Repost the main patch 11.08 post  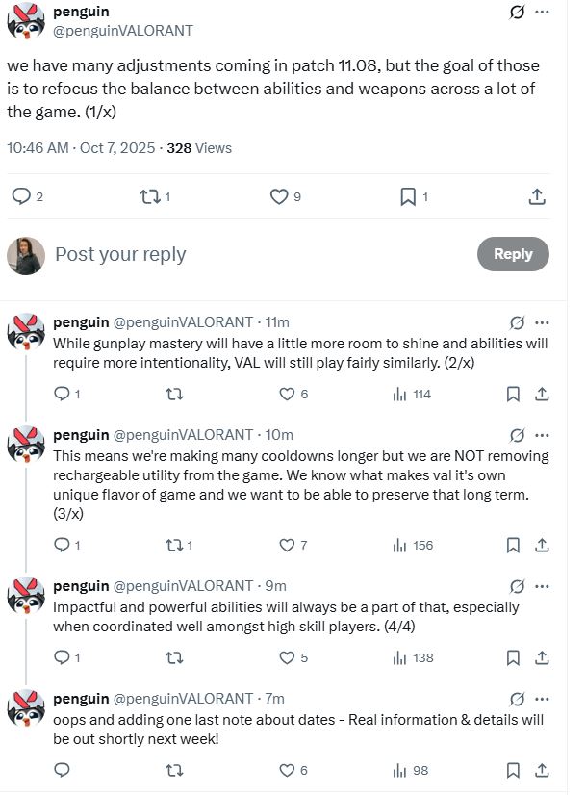pyautogui.click(x=148, y=196)
